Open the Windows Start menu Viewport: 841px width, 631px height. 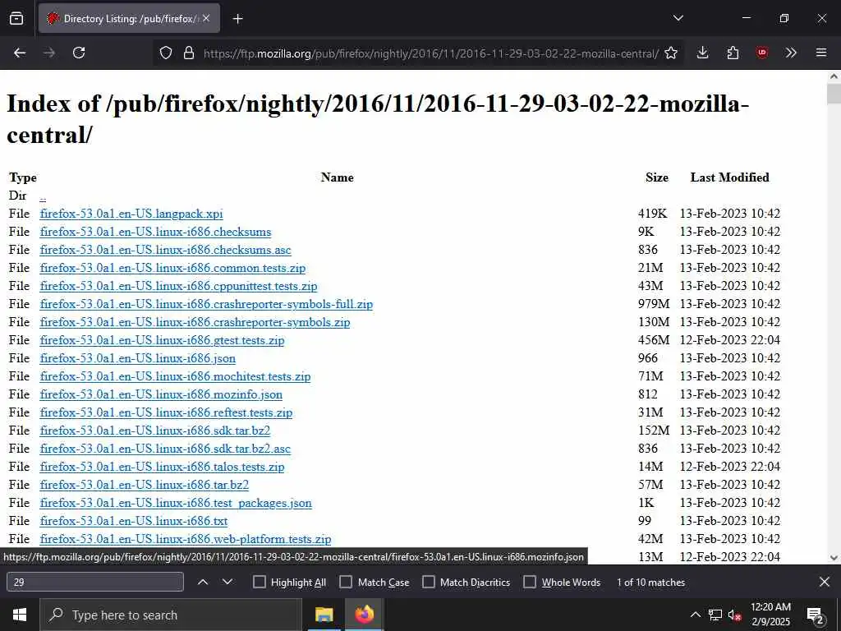tap(20, 615)
